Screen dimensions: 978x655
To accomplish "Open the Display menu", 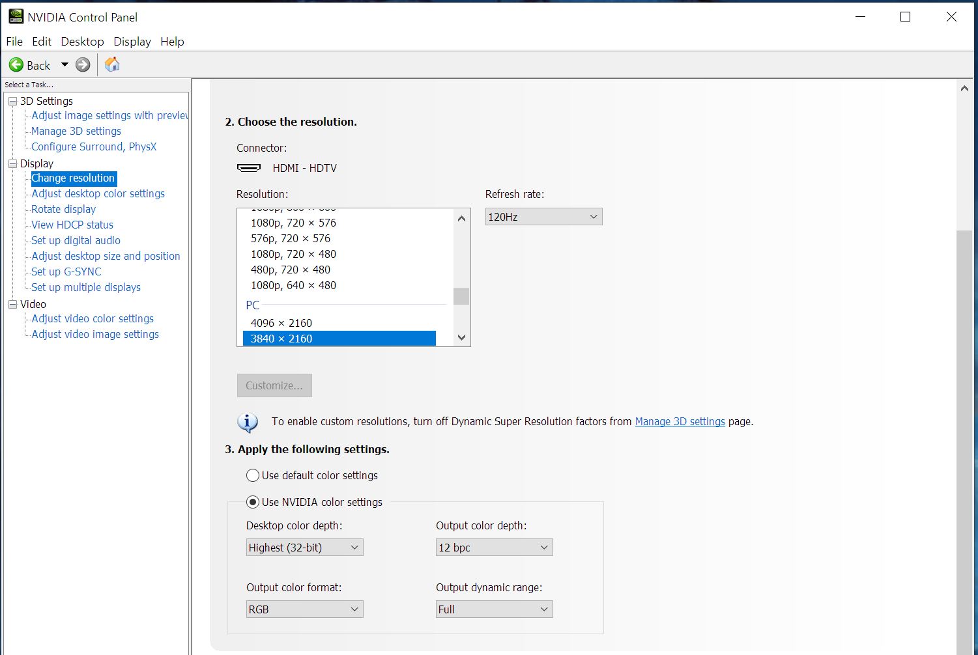I will (x=132, y=42).
